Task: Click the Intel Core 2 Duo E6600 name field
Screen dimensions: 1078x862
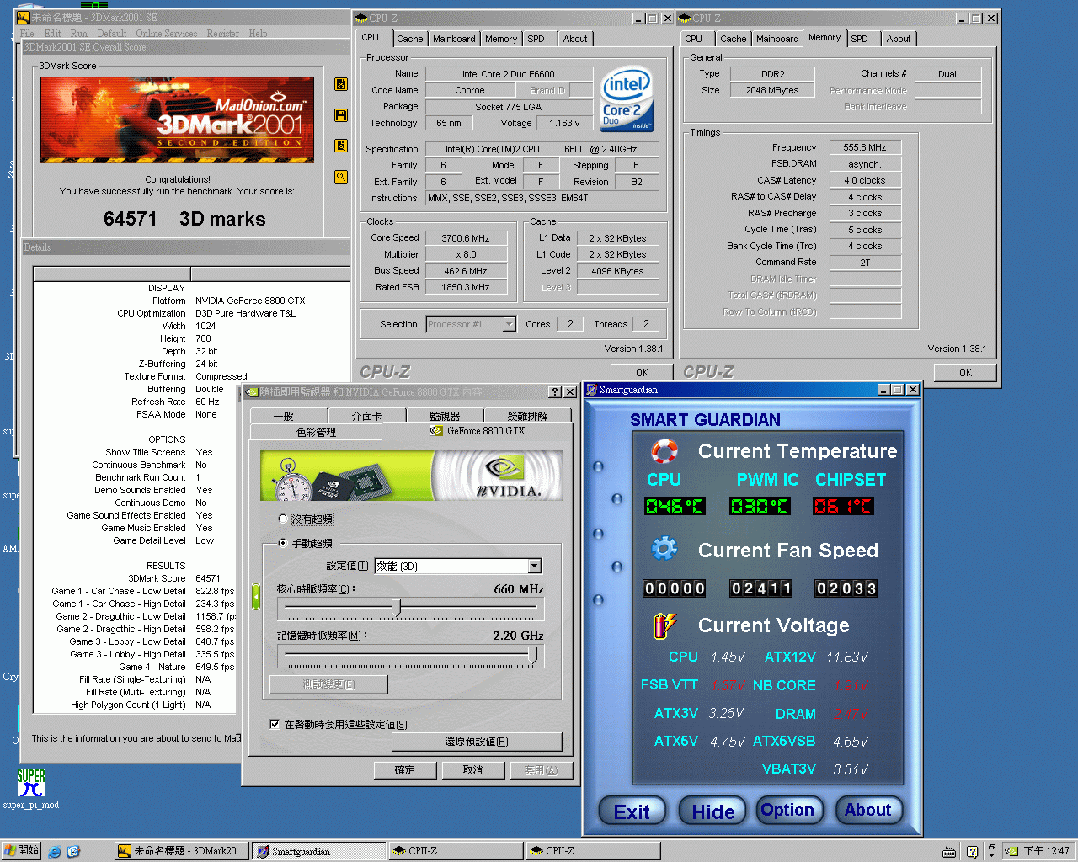Action: (x=509, y=74)
